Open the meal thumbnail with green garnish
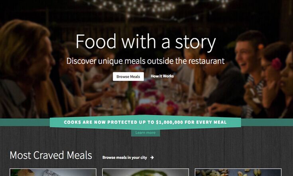This screenshot has width=293, height=176. click(x=146, y=172)
